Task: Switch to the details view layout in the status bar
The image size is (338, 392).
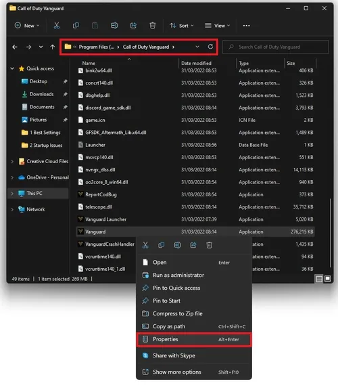Action: [319, 279]
